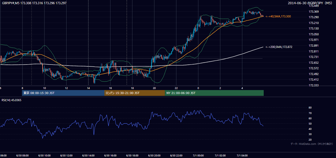The image size is (336, 158).
Task: Click hour tick 2 under the price chart
Action: [220, 88]
